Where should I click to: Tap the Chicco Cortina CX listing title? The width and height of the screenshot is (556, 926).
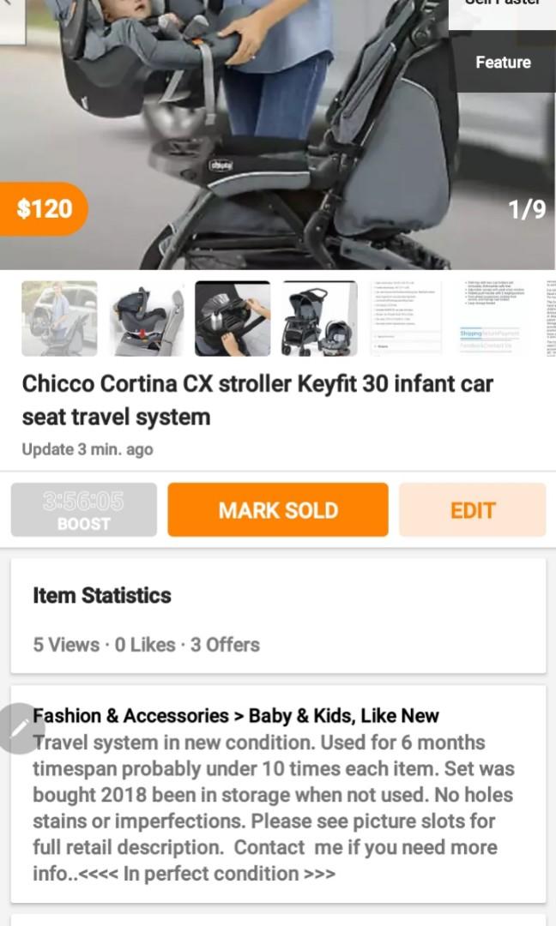click(x=257, y=400)
